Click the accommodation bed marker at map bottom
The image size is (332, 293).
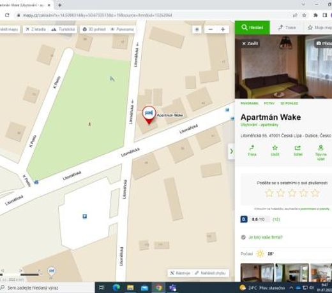51,271
